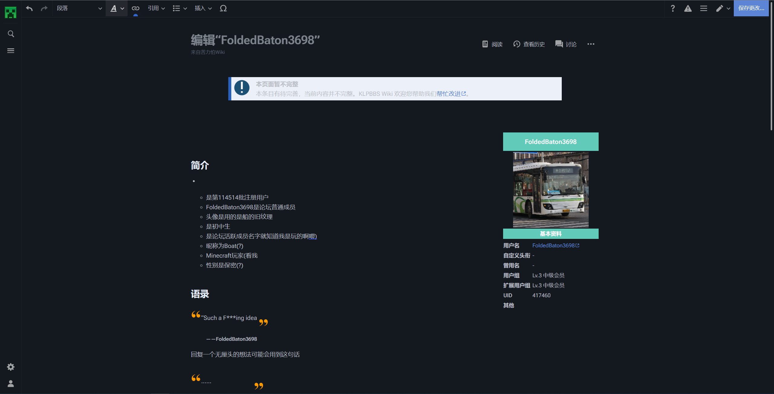This screenshot has height=394, width=774.
Task: Click the text 是第114514批注册用户
Action: point(237,197)
